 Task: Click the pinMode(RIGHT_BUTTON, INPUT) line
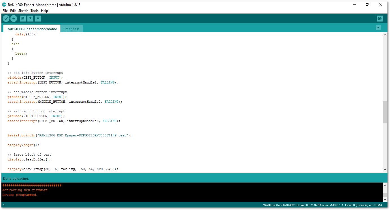pos(36,116)
